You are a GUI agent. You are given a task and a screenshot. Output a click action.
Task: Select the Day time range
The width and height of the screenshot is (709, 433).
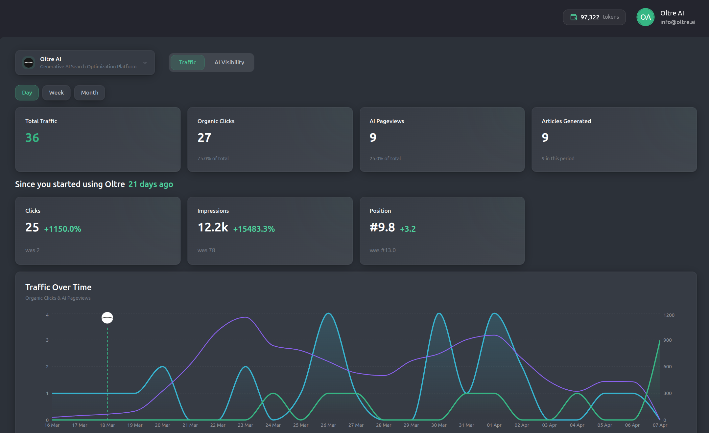click(x=27, y=93)
